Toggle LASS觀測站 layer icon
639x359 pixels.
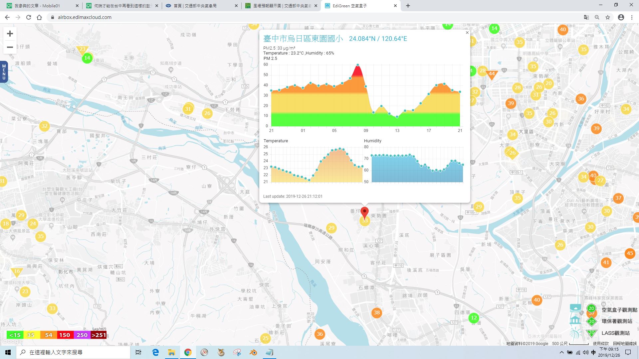pos(591,333)
